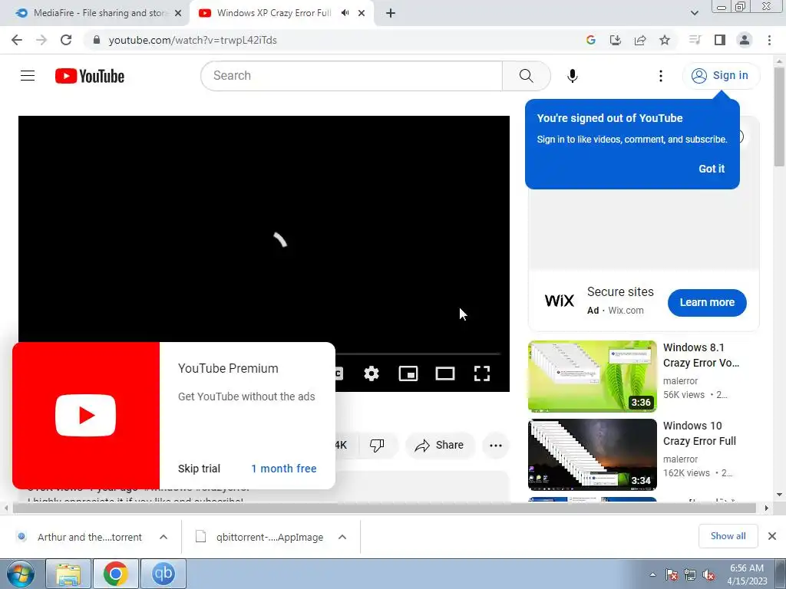Toggle theater mode

[445, 373]
